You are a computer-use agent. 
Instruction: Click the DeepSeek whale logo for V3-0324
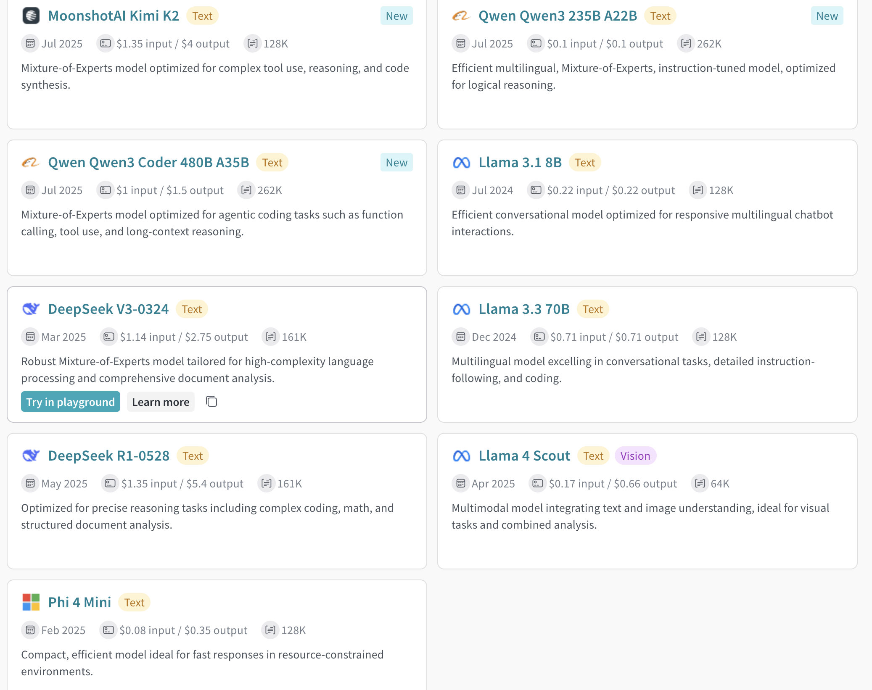[31, 309]
